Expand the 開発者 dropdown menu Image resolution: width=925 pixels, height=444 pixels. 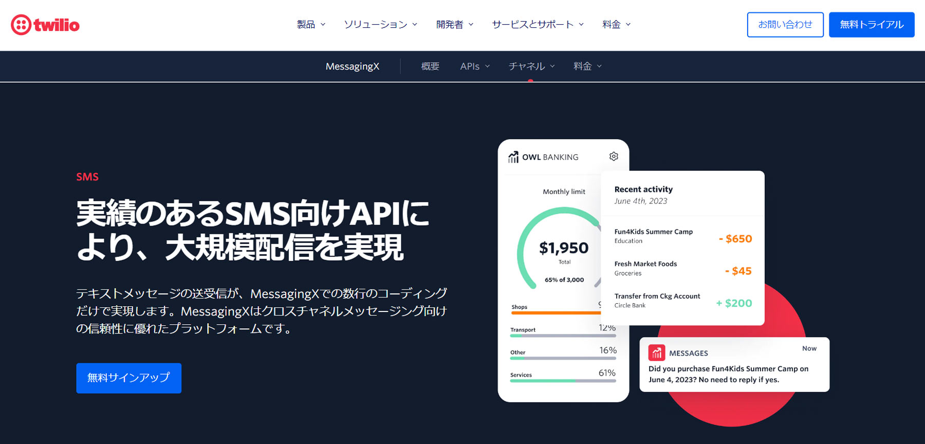coord(455,25)
